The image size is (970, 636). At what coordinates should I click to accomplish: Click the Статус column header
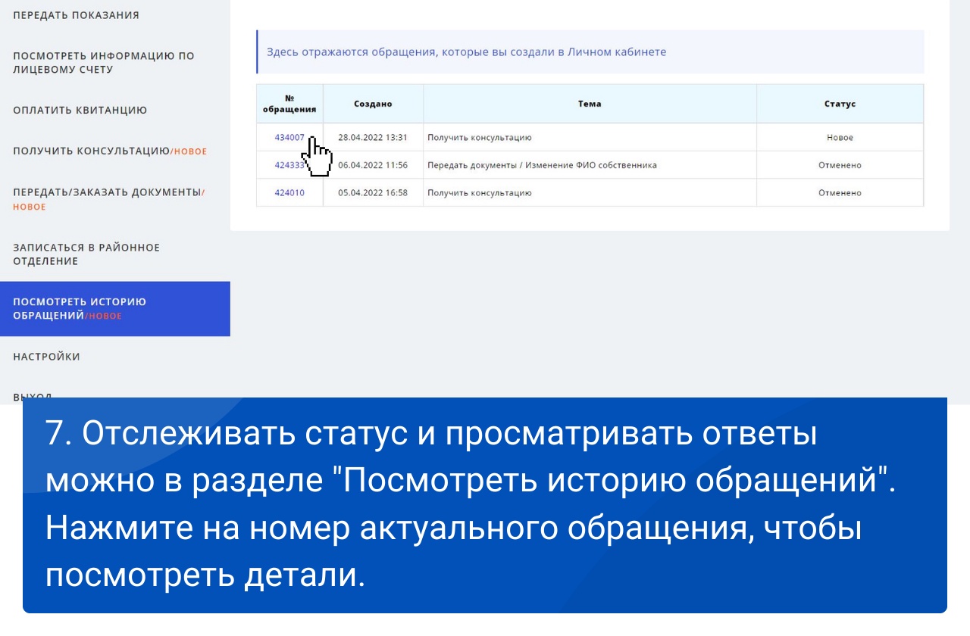tap(840, 104)
